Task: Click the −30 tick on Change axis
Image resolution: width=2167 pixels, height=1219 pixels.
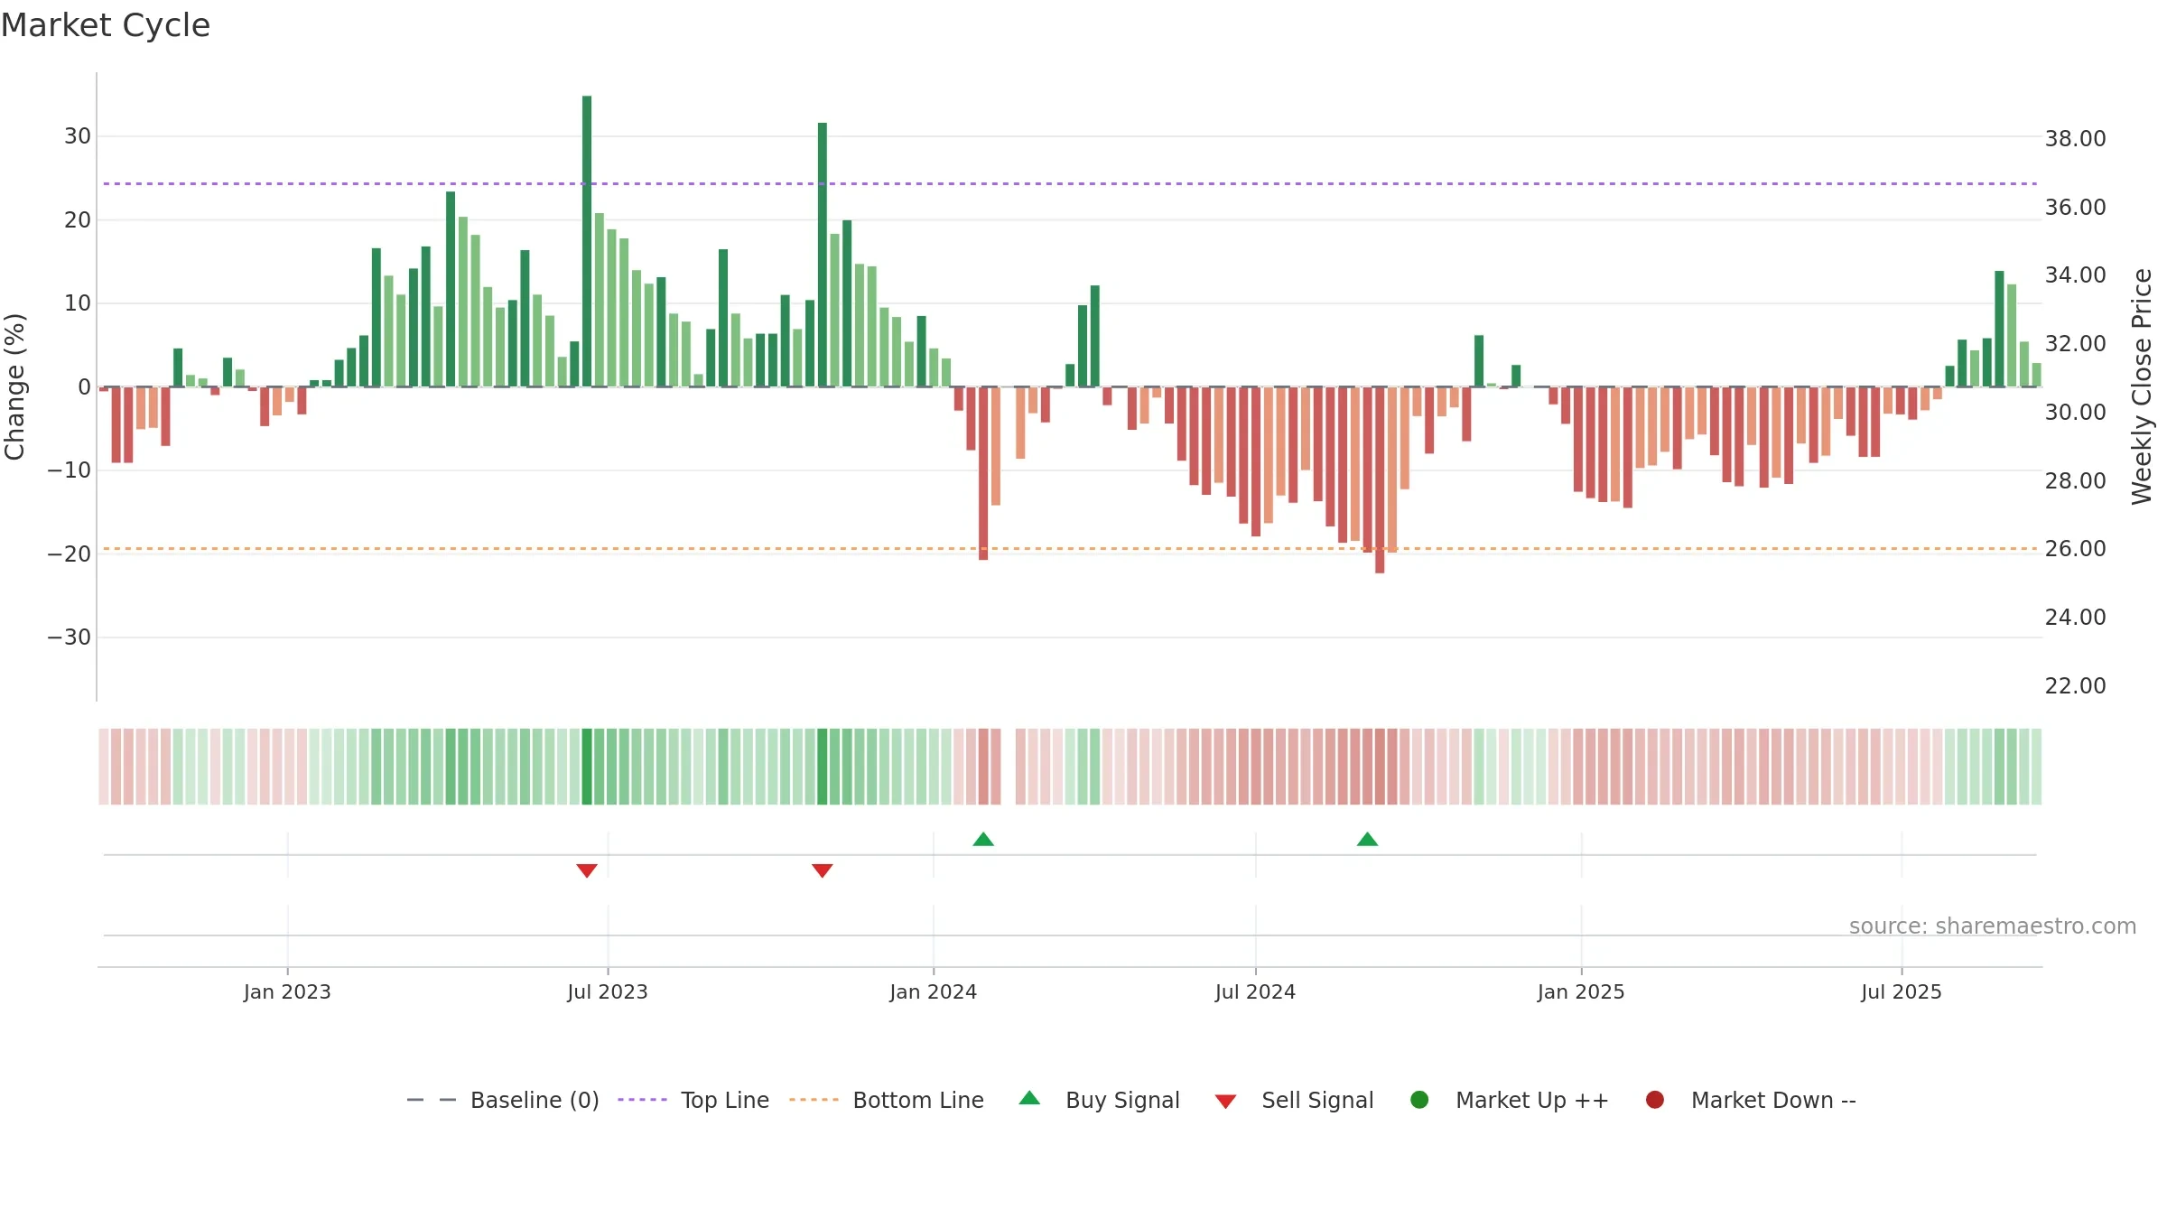Action: click(x=70, y=637)
